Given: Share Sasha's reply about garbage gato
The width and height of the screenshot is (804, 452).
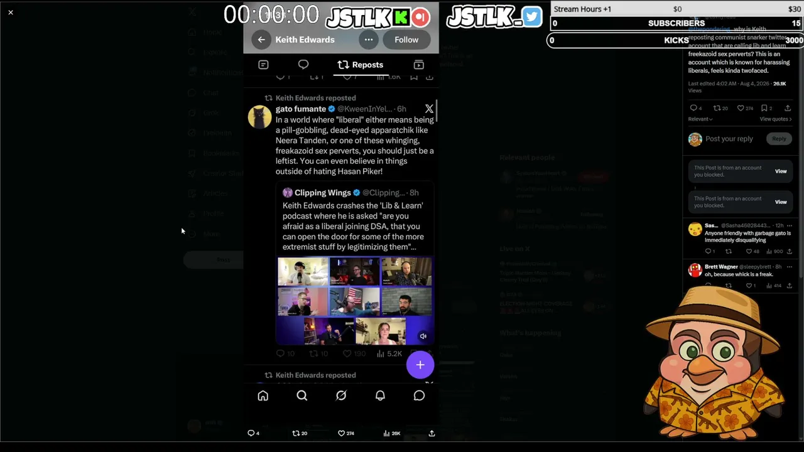Looking at the screenshot, I should coord(790,252).
